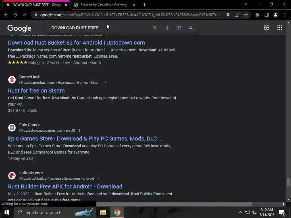This screenshot has width=291, height=218.
Task: Open the taskbar clock and date
Action: [267, 212]
